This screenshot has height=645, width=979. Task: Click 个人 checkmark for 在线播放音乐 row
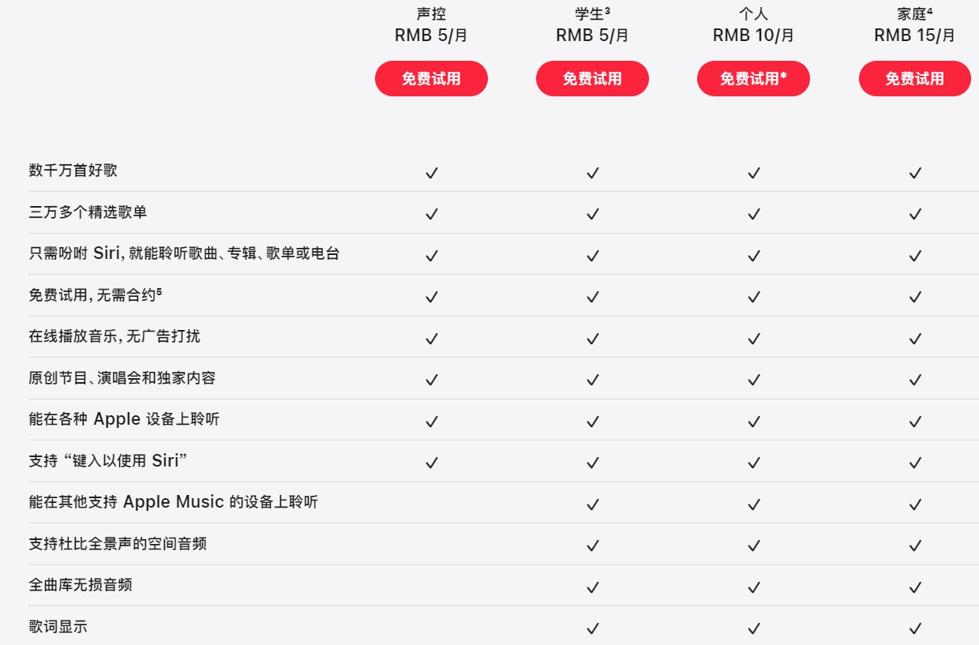pos(754,339)
